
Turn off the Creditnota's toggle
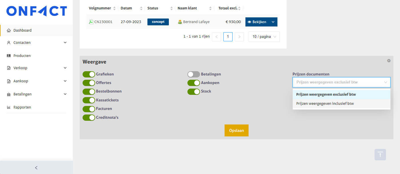tap(89, 118)
